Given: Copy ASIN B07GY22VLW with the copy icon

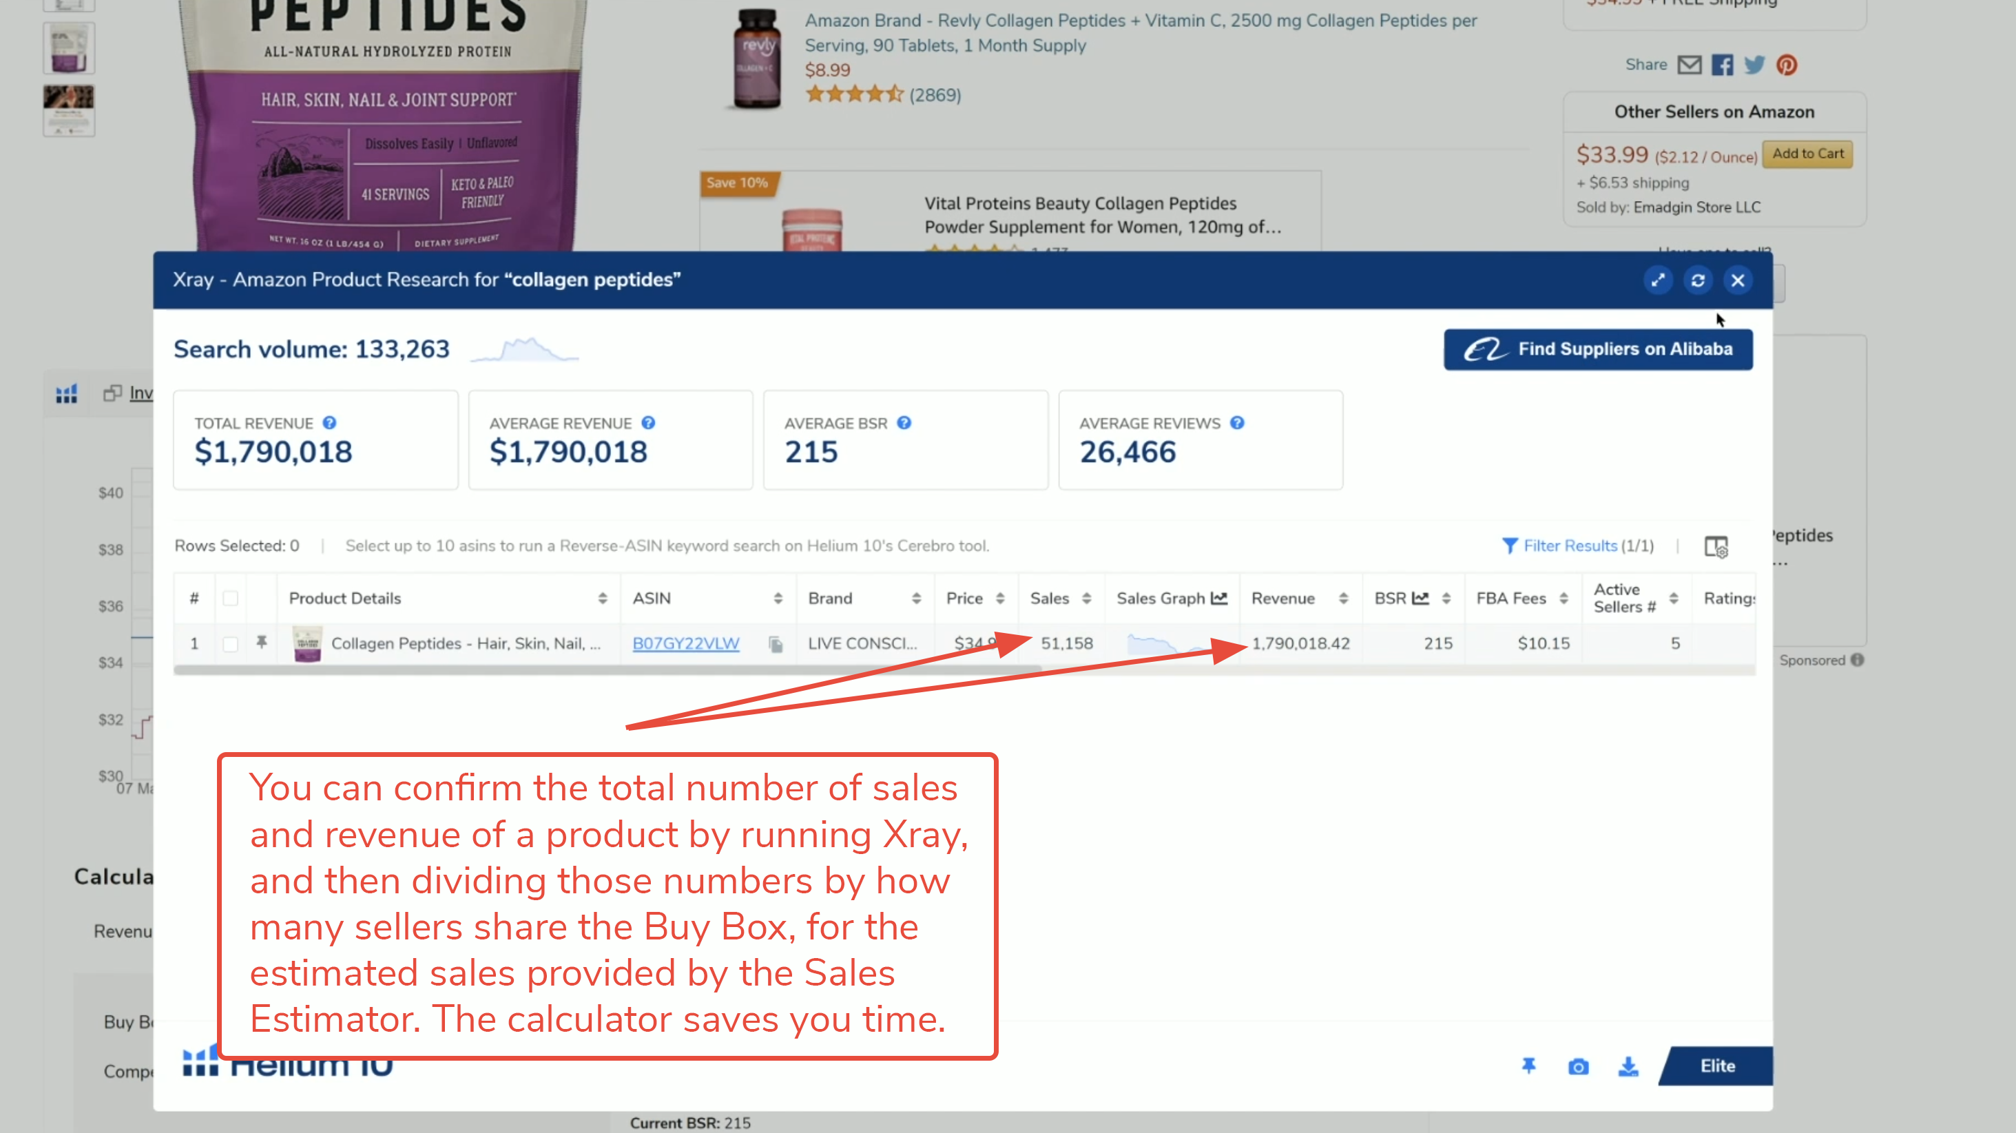Looking at the screenshot, I should [776, 644].
